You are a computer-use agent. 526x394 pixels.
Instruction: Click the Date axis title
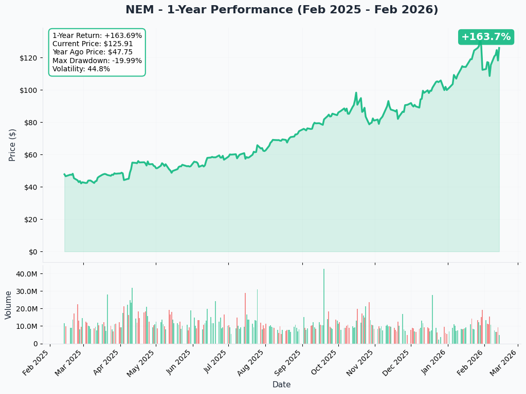(281, 385)
